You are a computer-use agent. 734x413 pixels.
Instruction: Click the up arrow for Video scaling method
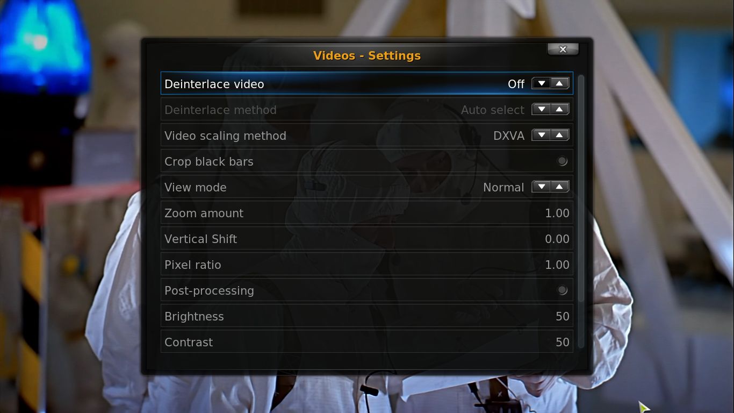click(560, 135)
